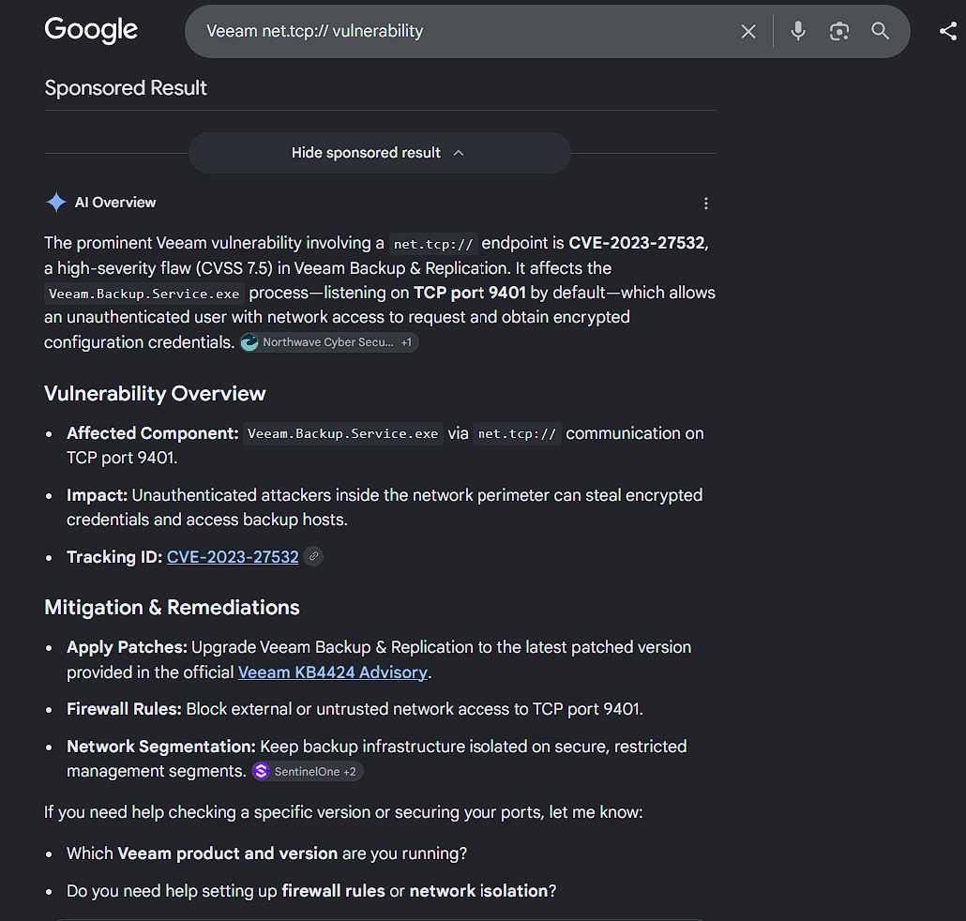The image size is (966, 921).
Task: Open the Veeam KB4424 Advisory link
Action: pyautogui.click(x=333, y=672)
